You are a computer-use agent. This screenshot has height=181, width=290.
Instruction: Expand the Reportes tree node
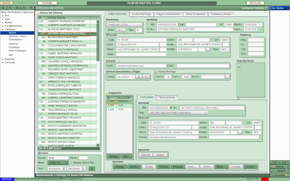coord(2,59)
